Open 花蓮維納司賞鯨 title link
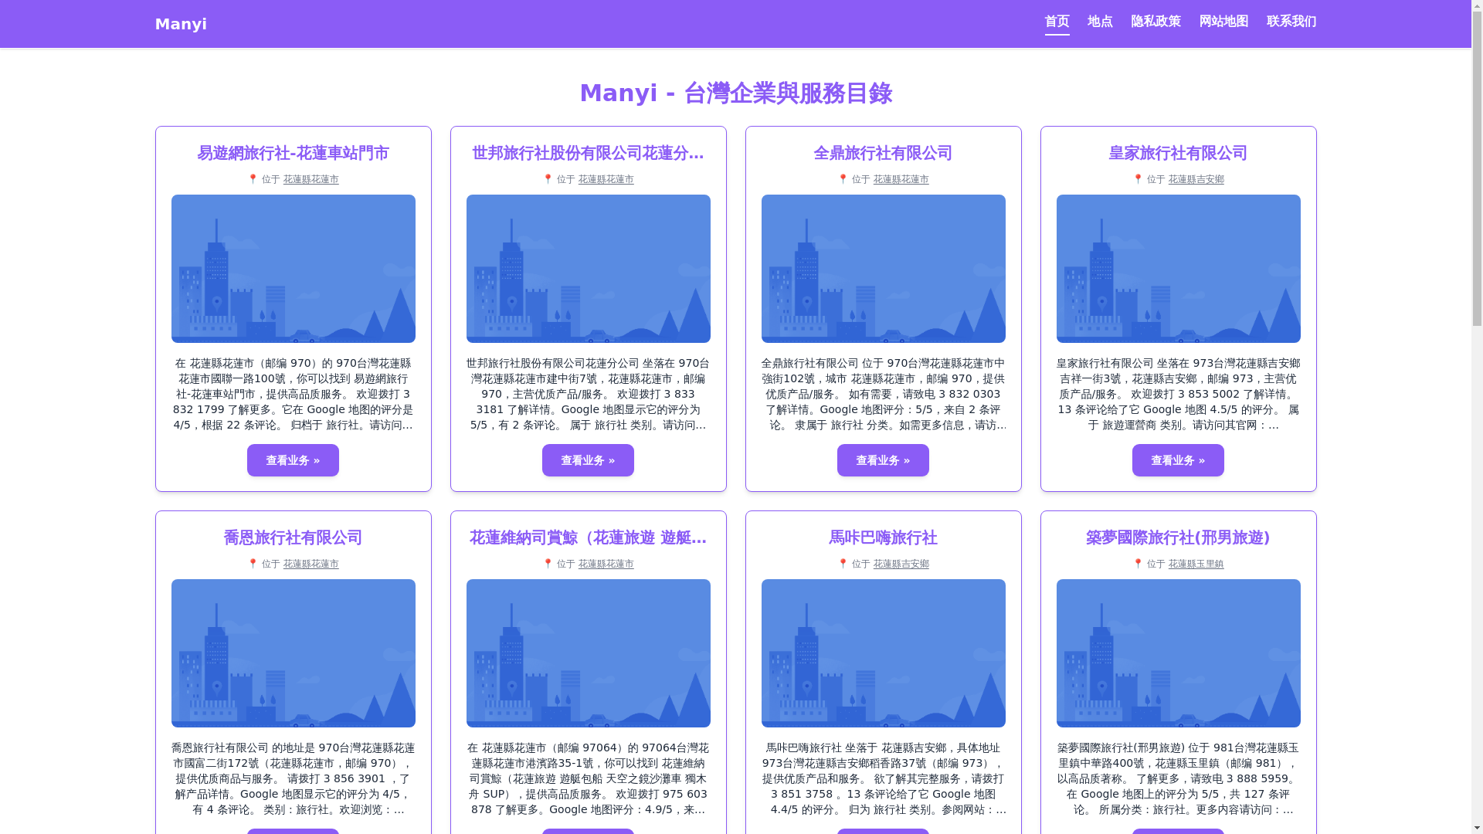1483x834 pixels. tap(588, 537)
